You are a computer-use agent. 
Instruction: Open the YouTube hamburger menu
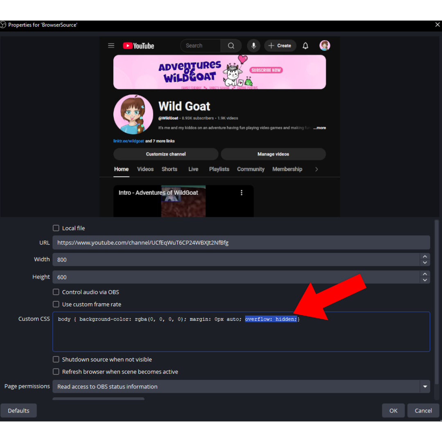click(111, 45)
